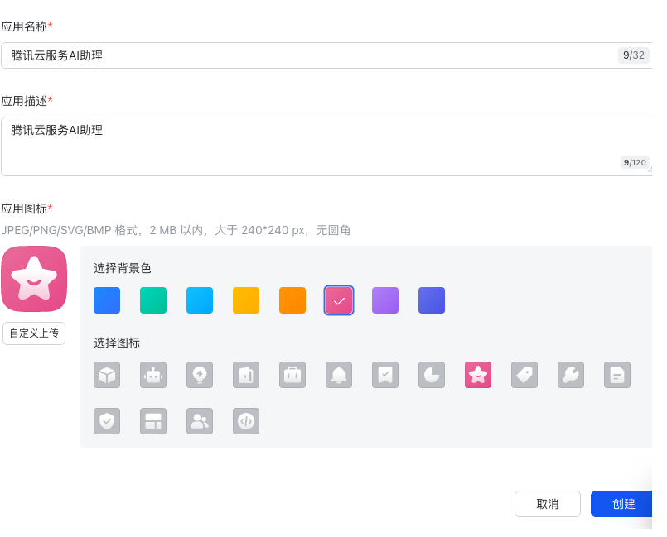Pick the code brackets app icon
The image size is (667, 537).
246,421
